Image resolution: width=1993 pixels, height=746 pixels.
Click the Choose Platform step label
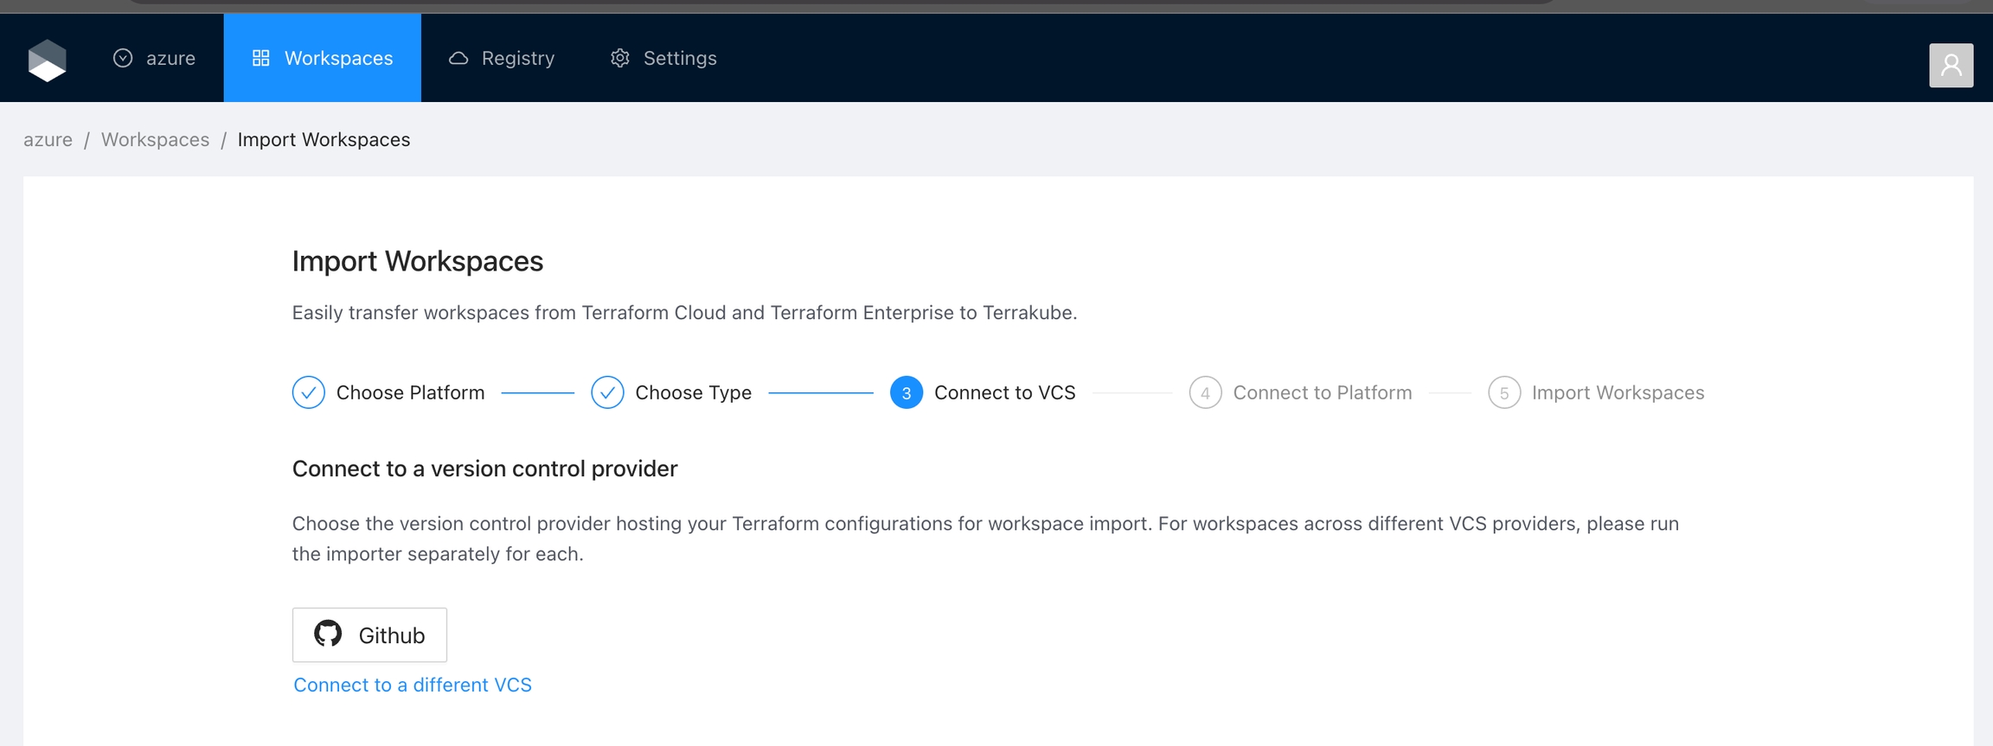coord(410,392)
